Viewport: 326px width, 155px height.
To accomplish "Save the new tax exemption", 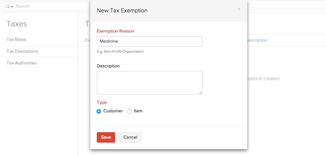I will coord(106,137).
